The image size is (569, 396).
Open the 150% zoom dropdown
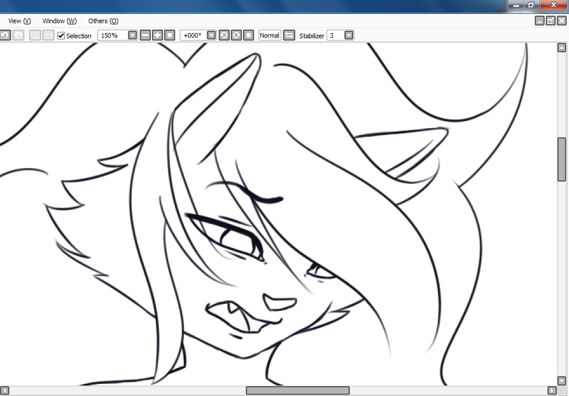[132, 35]
